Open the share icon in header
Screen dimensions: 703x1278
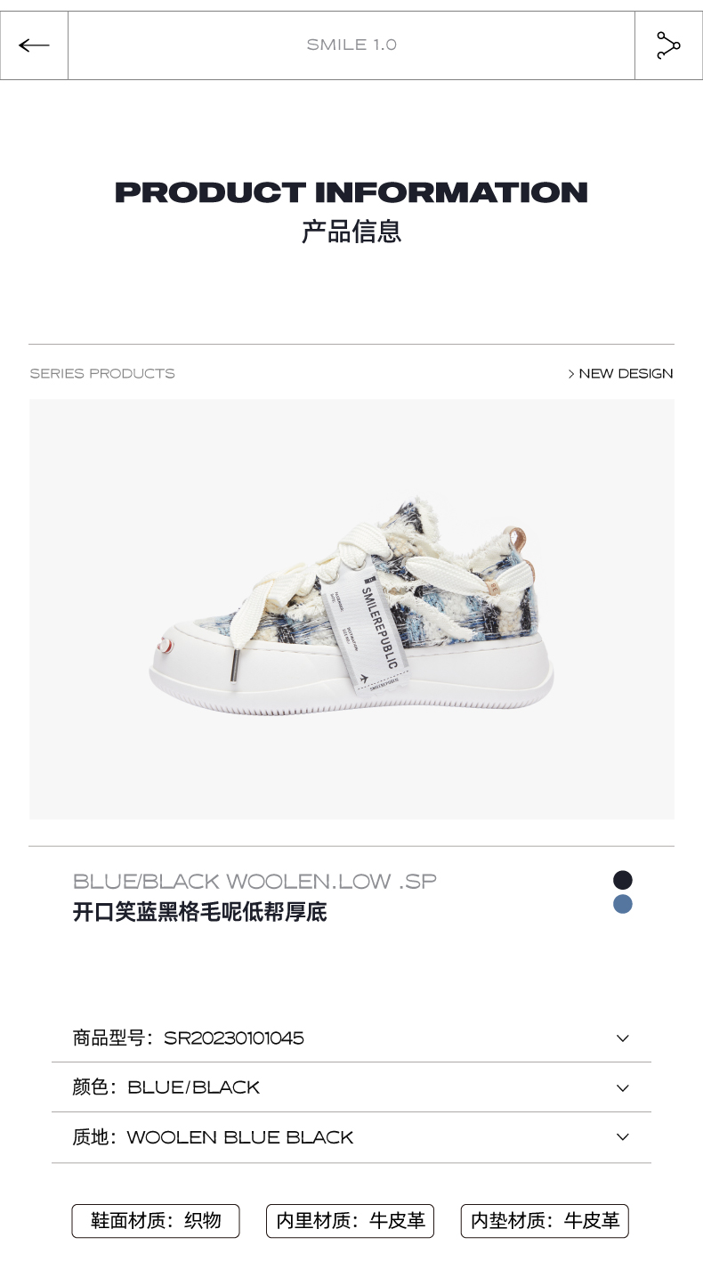pos(668,45)
